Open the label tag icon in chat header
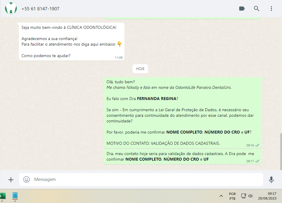The height and width of the screenshot is (203, 282). coord(242,9)
